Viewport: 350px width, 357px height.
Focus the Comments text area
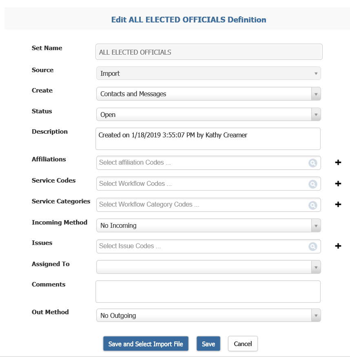(x=208, y=292)
